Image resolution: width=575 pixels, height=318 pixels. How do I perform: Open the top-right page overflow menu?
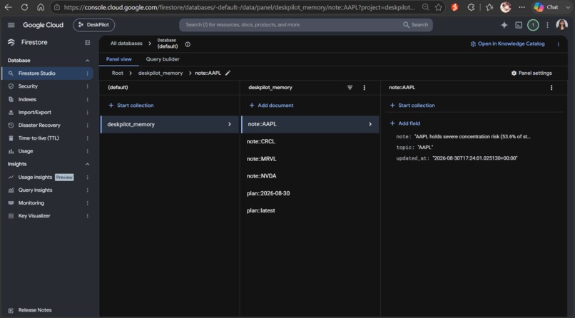click(x=558, y=44)
